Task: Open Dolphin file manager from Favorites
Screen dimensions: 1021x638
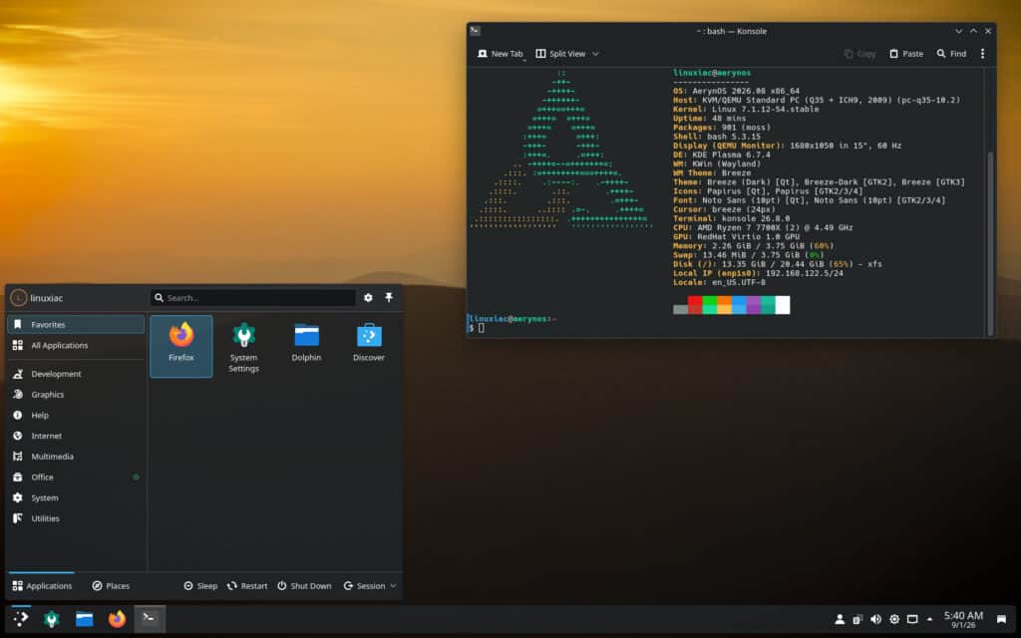Action: tap(306, 346)
